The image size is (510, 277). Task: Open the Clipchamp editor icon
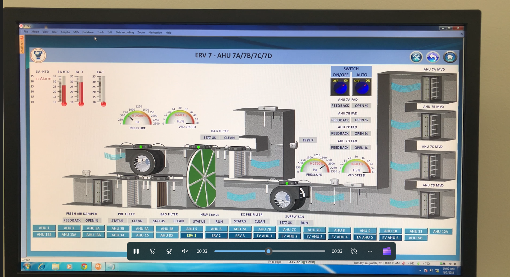click(387, 251)
